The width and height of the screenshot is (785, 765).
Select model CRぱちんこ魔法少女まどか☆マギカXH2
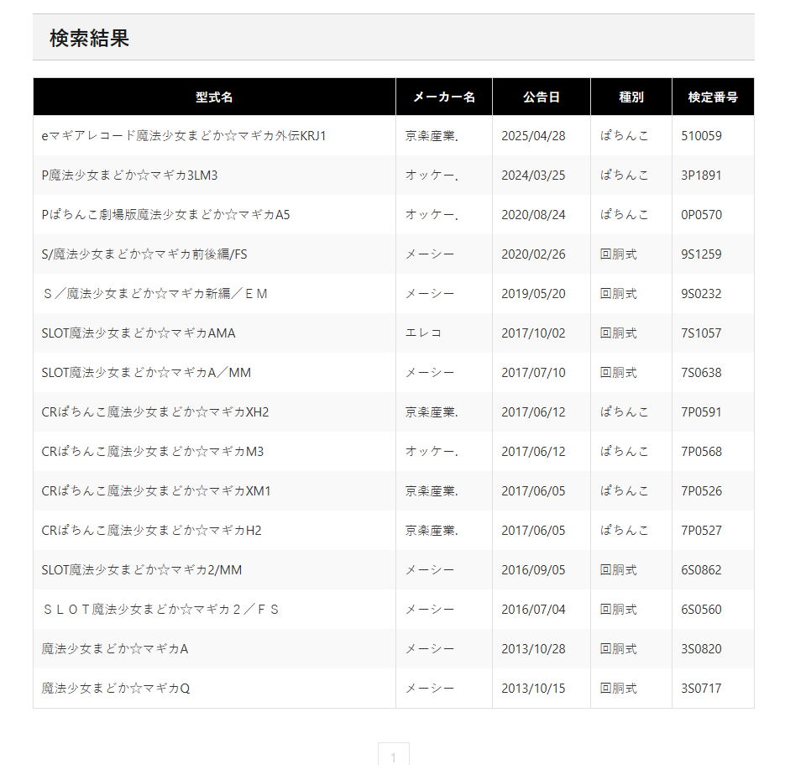point(155,412)
